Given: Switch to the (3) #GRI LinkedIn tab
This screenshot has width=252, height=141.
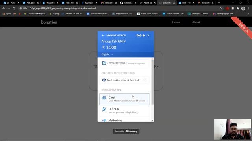Looking at the screenshot, I should [11, 3].
